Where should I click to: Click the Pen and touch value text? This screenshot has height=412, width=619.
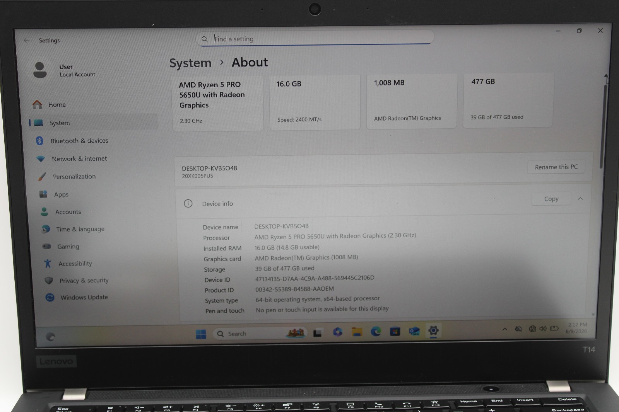pos(322,309)
